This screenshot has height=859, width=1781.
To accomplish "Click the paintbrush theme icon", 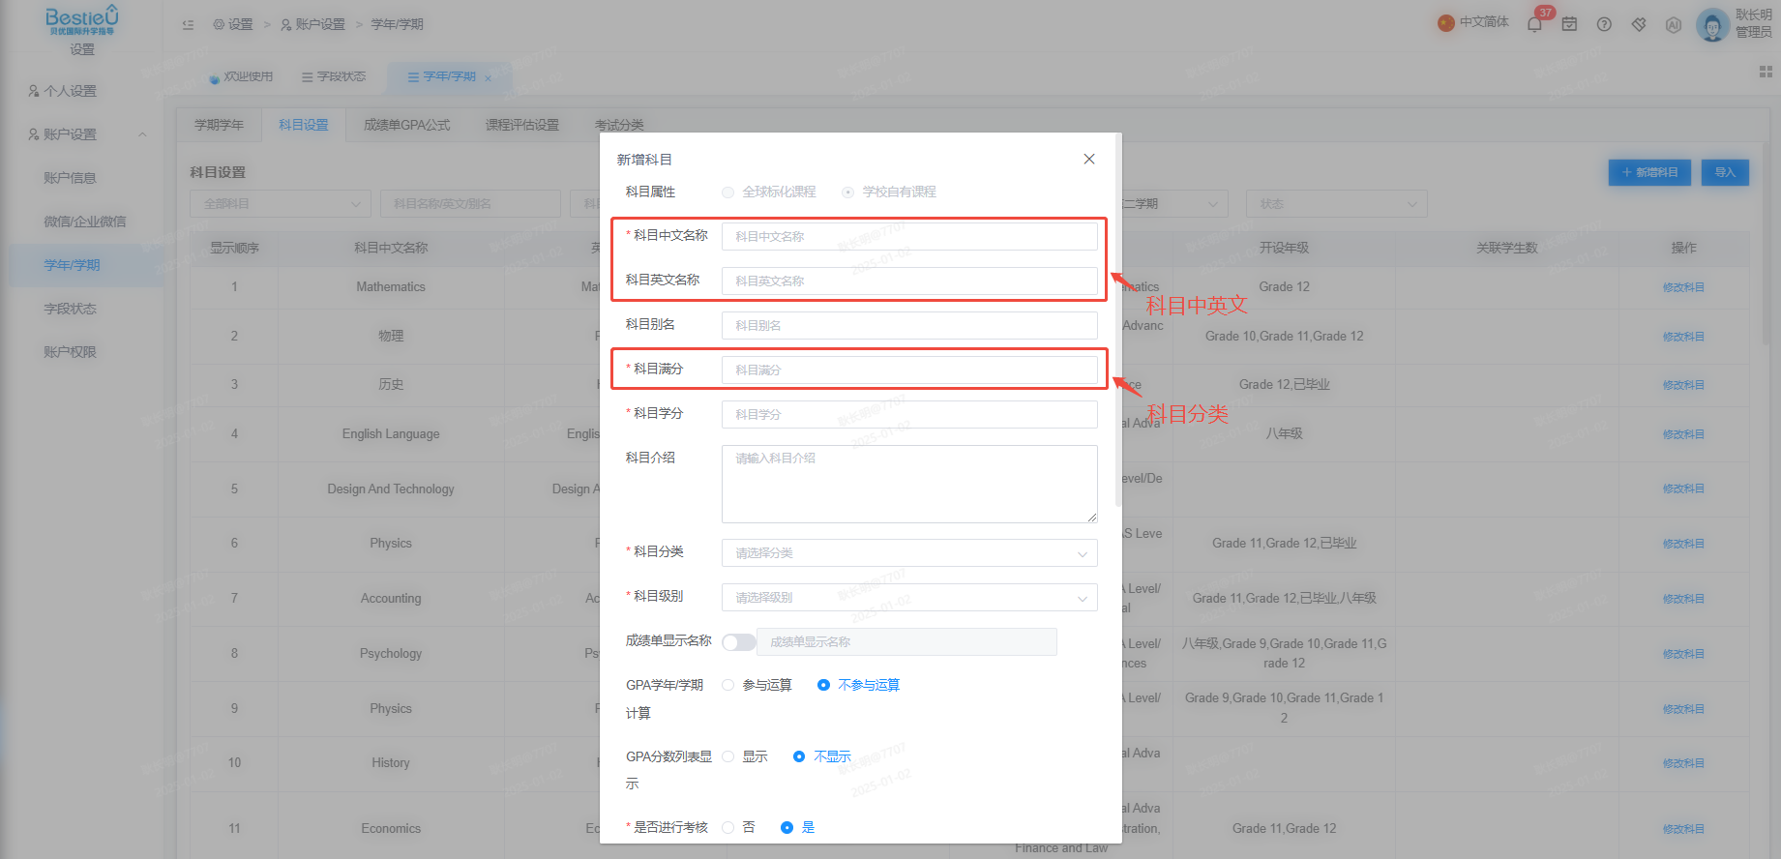I will (1639, 24).
